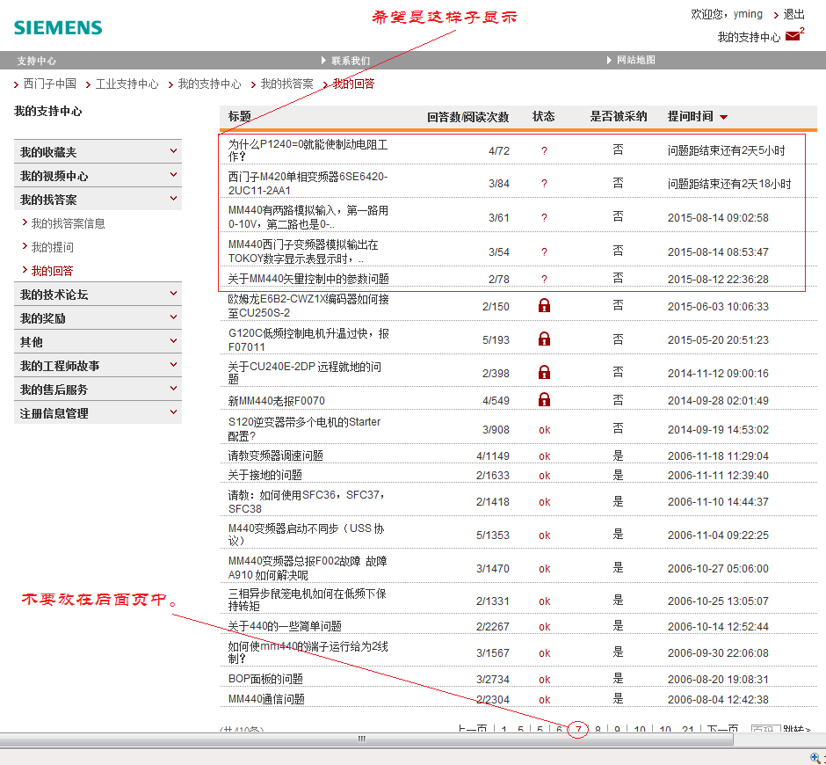Click the ? status of 西门子M420单相变频器 row
826x765 pixels.
(x=544, y=184)
